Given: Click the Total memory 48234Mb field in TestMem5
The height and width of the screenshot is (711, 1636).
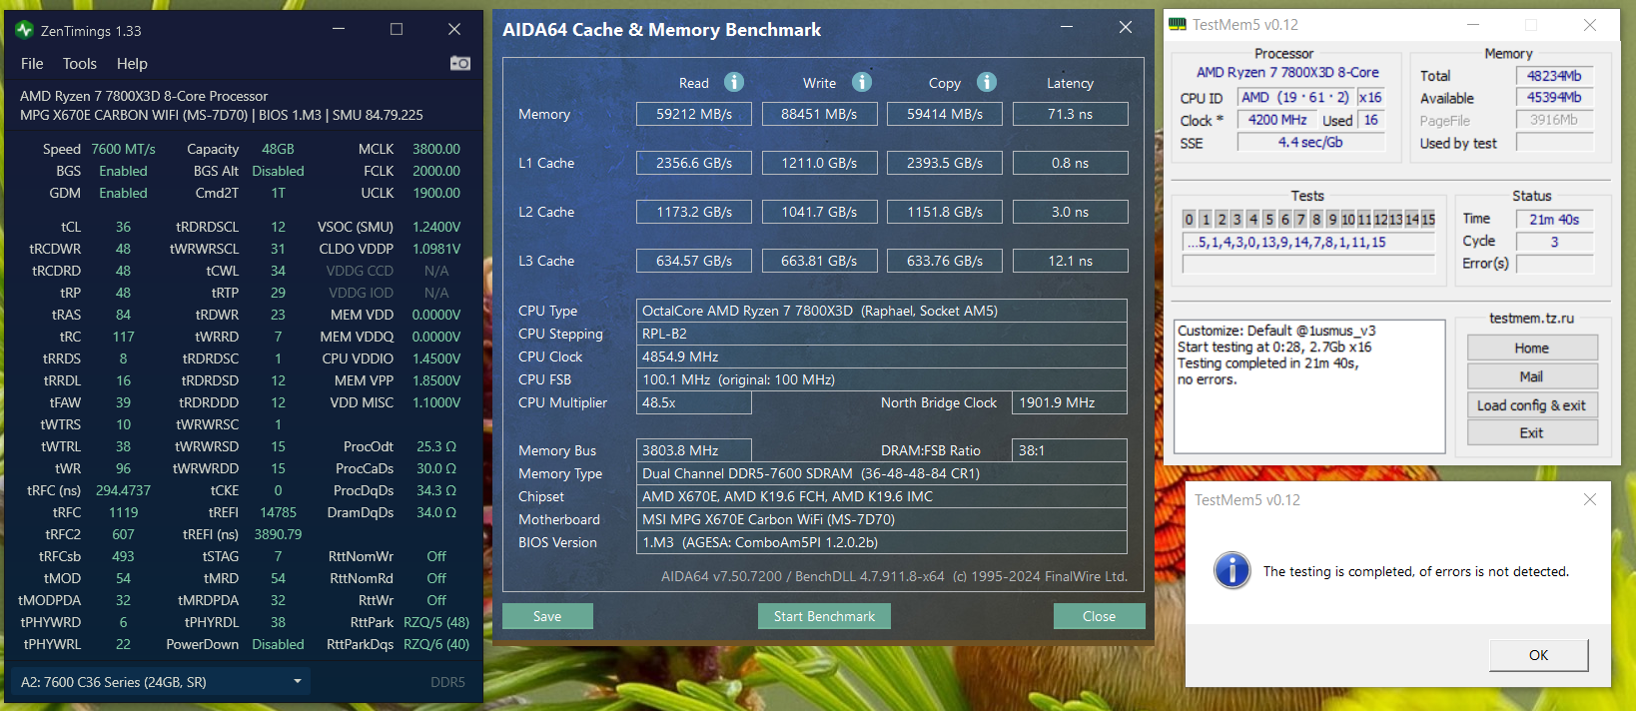Looking at the screenshot, I should (1554, 76).
